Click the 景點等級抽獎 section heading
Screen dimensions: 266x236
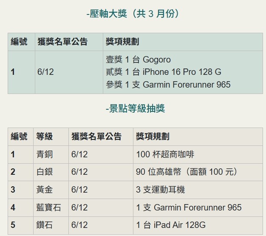135,108
